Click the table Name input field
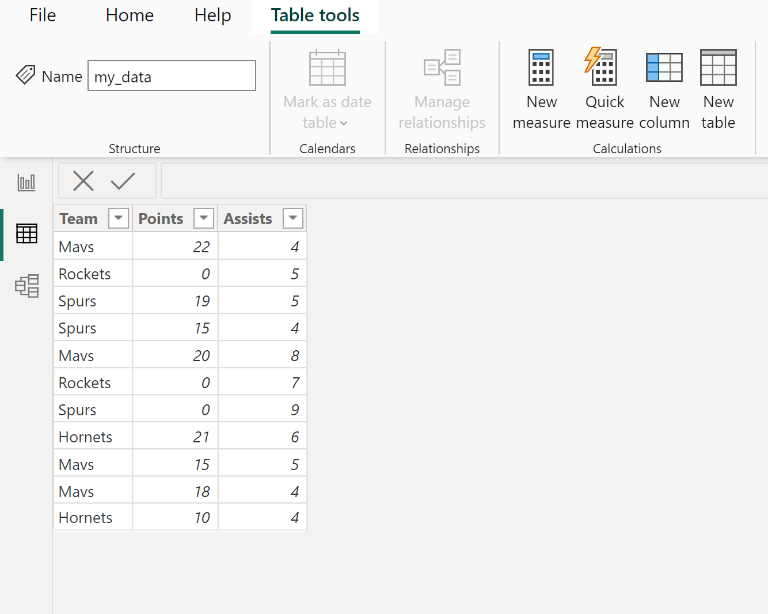768x614 pixels. 172,76
